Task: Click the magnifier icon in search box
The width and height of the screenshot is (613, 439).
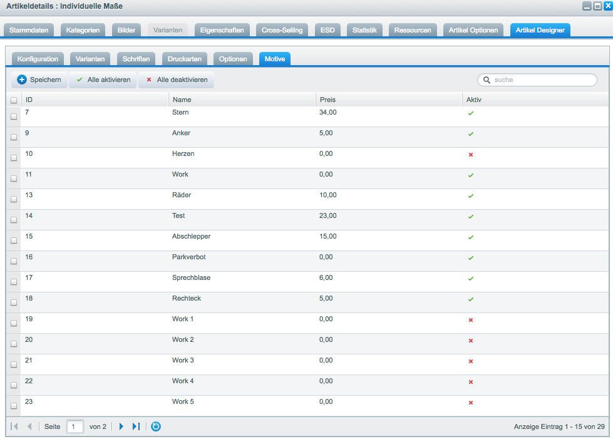Action: tap(487, 80)
